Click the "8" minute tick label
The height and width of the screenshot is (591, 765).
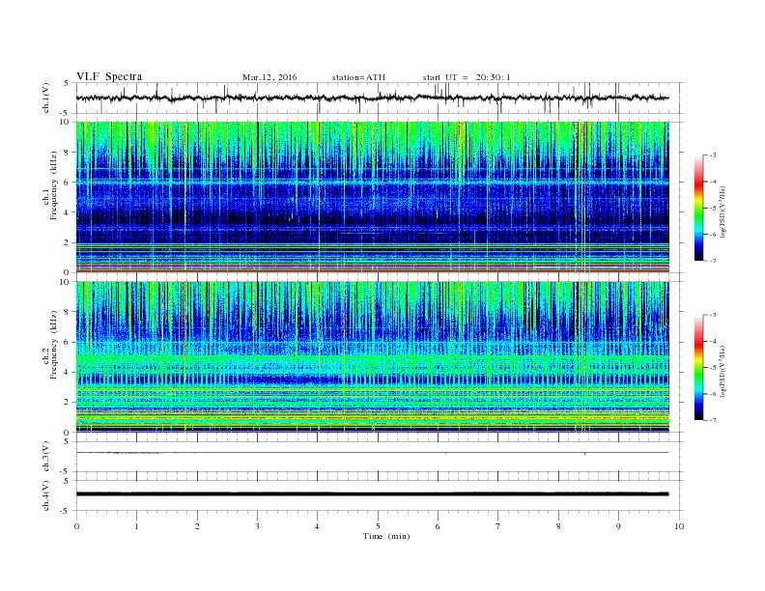pyautogui.click(x=558, y=526)
